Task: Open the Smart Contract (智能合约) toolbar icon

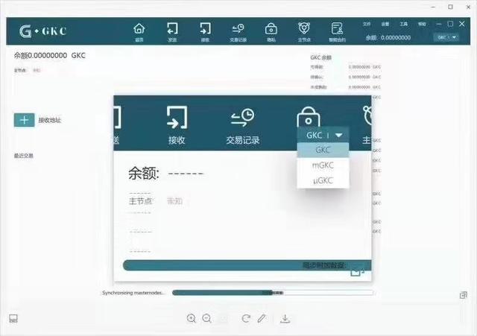Action: [337, 31]
